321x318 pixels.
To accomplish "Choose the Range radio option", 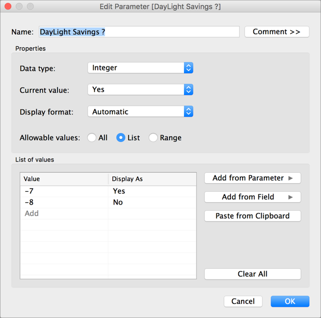I will point(153,137).
